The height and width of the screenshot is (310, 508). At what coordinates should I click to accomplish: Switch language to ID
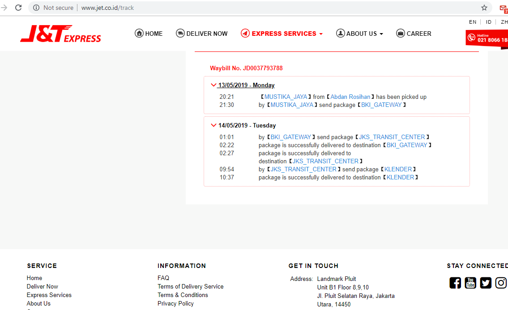[489, 22]
